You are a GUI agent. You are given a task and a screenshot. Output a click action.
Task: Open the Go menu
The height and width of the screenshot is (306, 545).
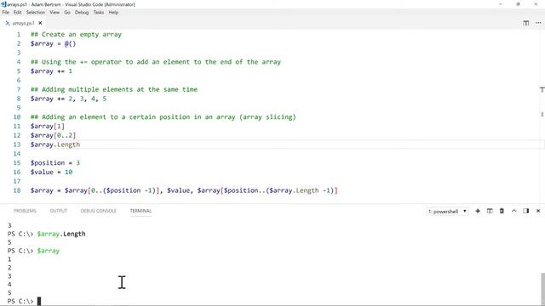coord(67,12)
